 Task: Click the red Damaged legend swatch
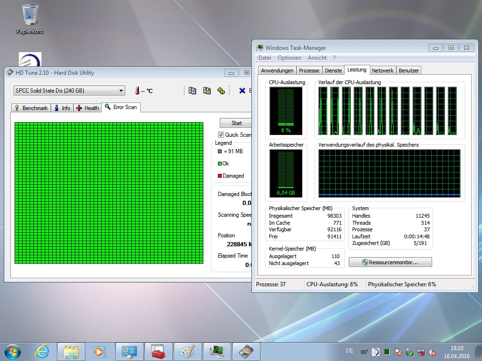point(220,176)
